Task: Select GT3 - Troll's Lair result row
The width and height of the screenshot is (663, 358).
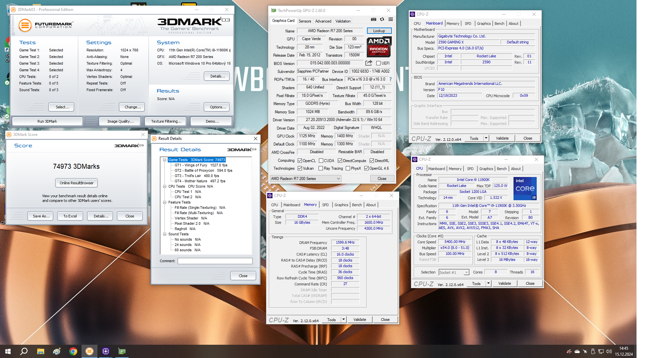Action: pos(197,176)
